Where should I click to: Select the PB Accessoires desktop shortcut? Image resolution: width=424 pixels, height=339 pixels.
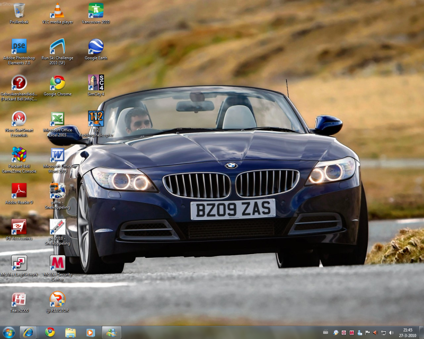[x=19, y=230]
